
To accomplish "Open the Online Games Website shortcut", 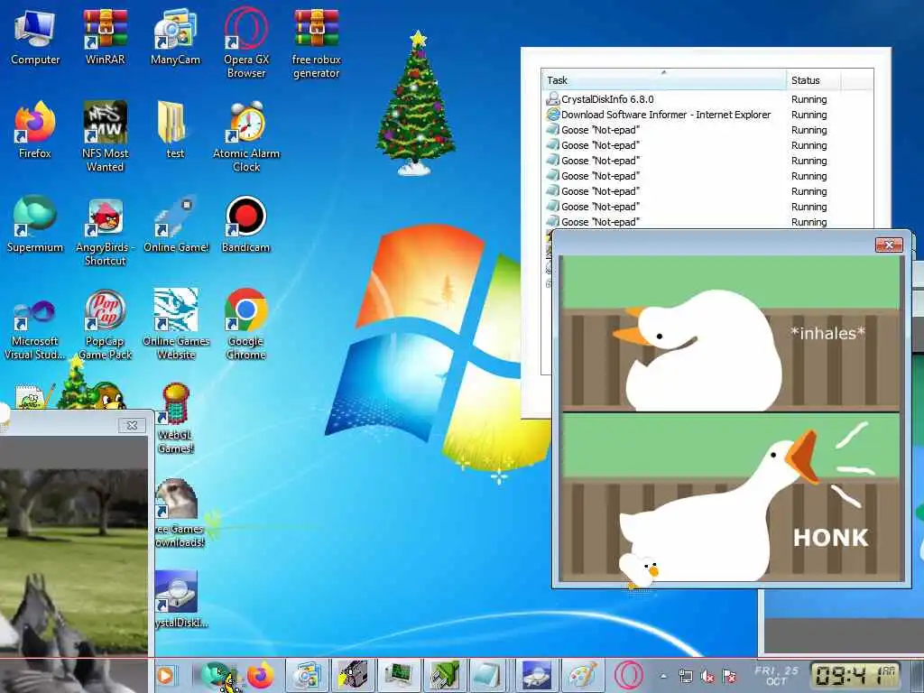I will (x=176, y=324).
